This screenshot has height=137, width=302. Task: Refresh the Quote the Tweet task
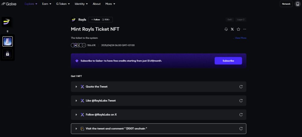[x=241, y=87]
